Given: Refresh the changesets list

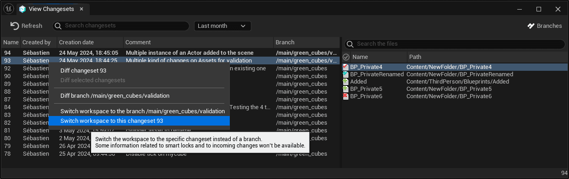Looking at the screenshot, I should (26, 26).
